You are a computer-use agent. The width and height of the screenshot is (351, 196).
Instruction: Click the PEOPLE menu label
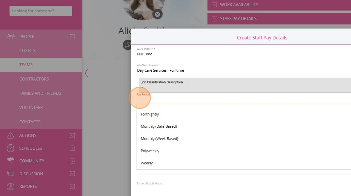pyautogui.click(x=27, y=37)
